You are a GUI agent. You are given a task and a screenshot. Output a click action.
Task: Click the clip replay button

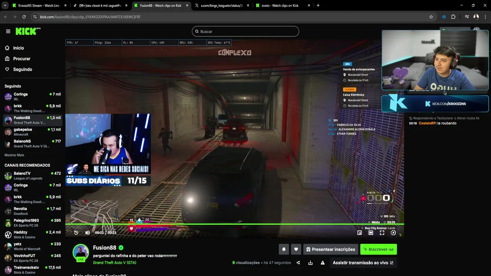point(76,233)
